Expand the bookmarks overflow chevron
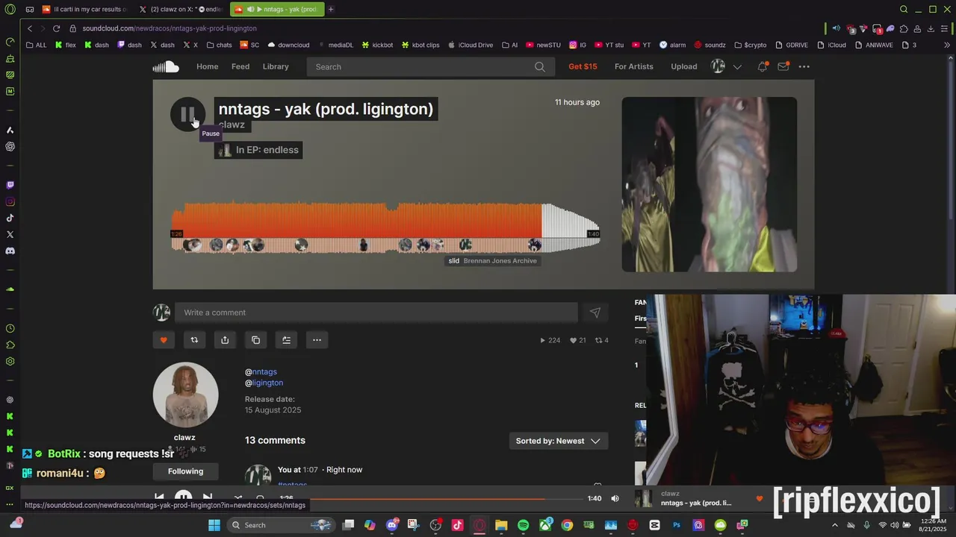 pyautogui.click(x=947, y=45)
